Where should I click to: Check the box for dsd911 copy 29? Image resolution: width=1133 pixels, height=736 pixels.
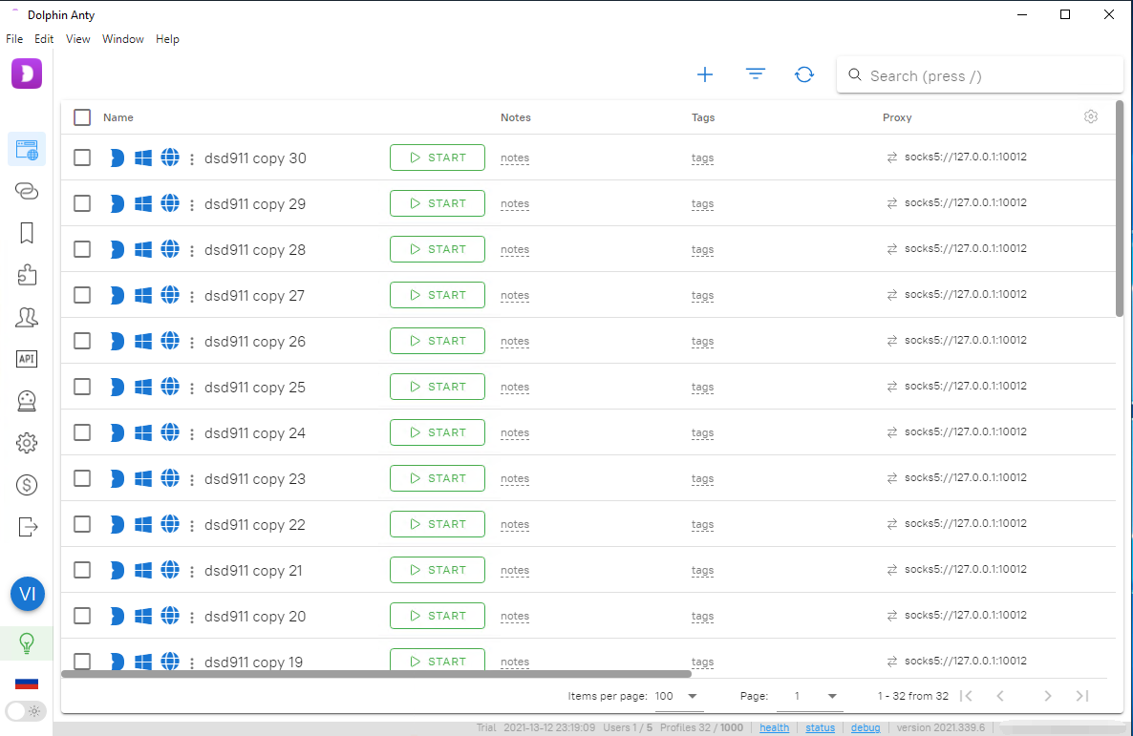(x=82, y=203)
